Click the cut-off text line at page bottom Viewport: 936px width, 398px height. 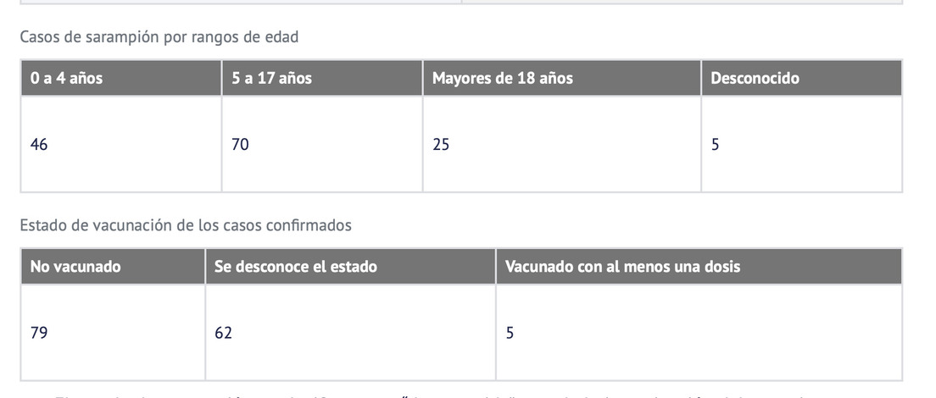pos(424,394)
